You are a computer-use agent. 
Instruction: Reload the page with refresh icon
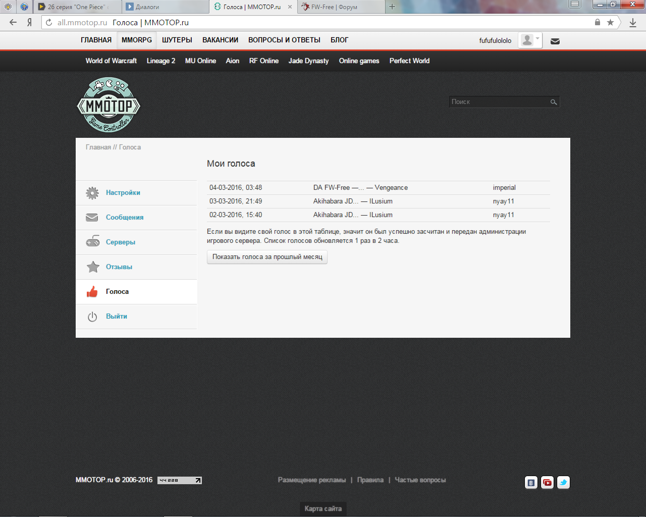pyautogui.click(x=49, y=22)
